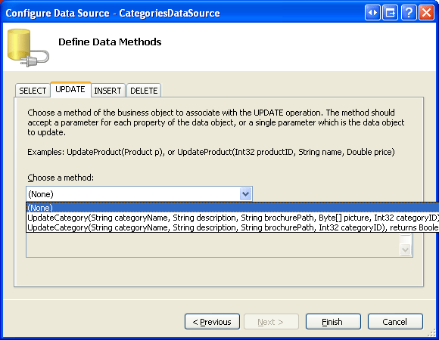
Task: Close the Configure Data Source dialog
Action: coord(426,13)
